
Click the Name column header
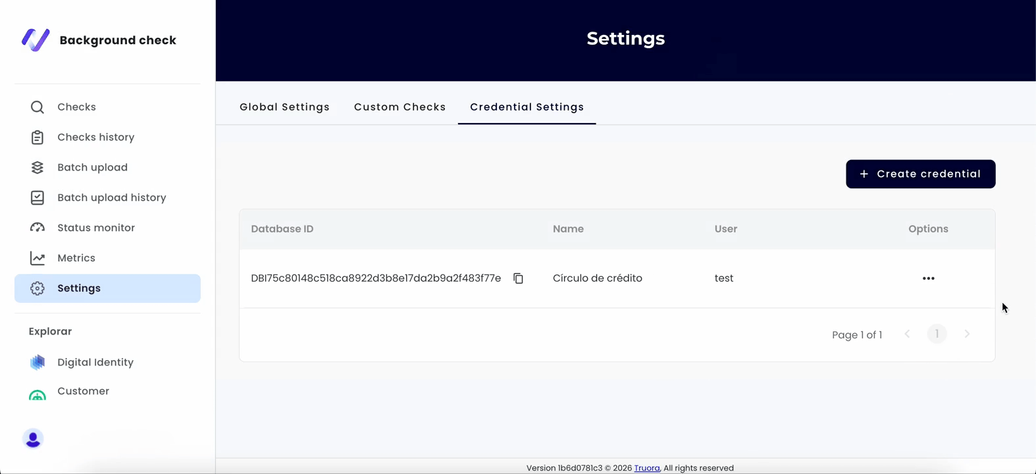click(568, 229)
